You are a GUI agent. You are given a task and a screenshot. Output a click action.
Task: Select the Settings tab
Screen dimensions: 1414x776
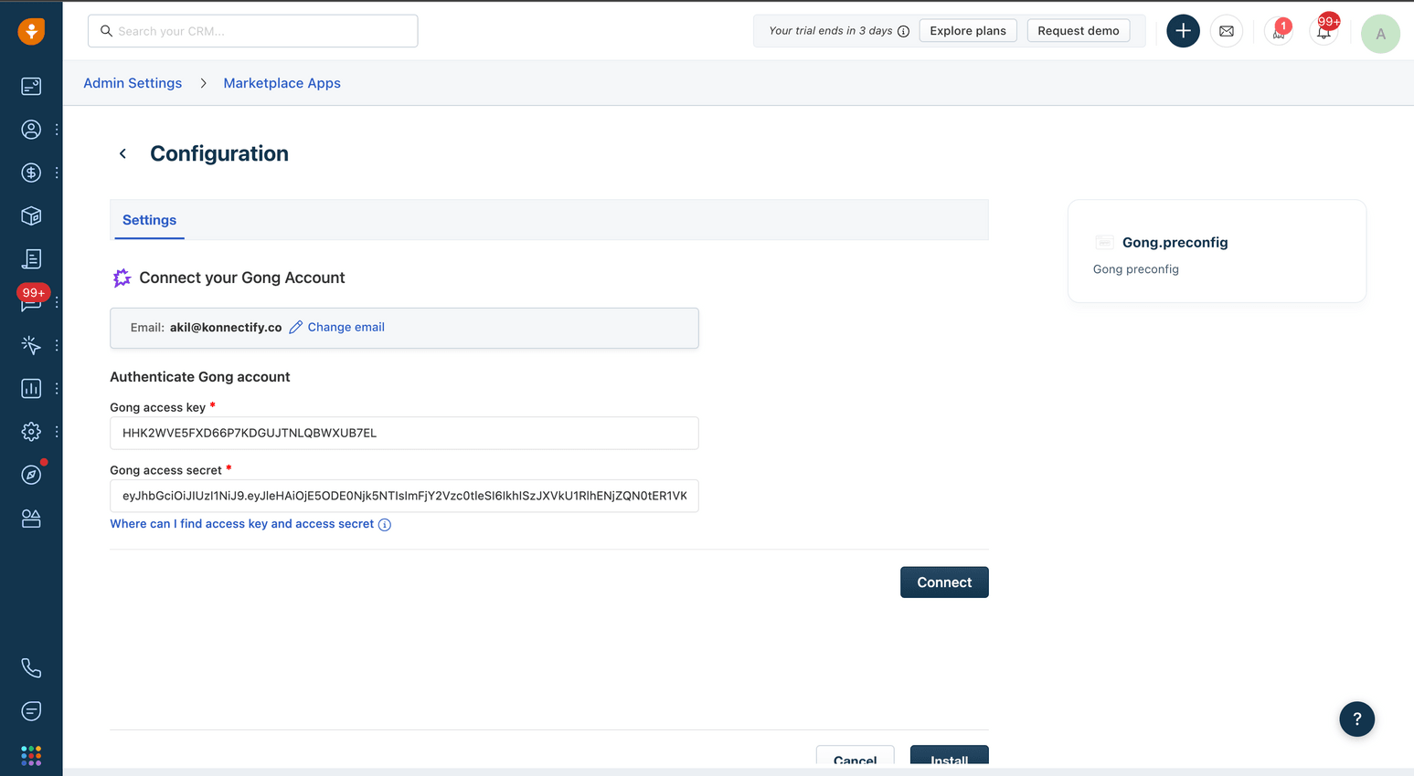pos(149,220)
